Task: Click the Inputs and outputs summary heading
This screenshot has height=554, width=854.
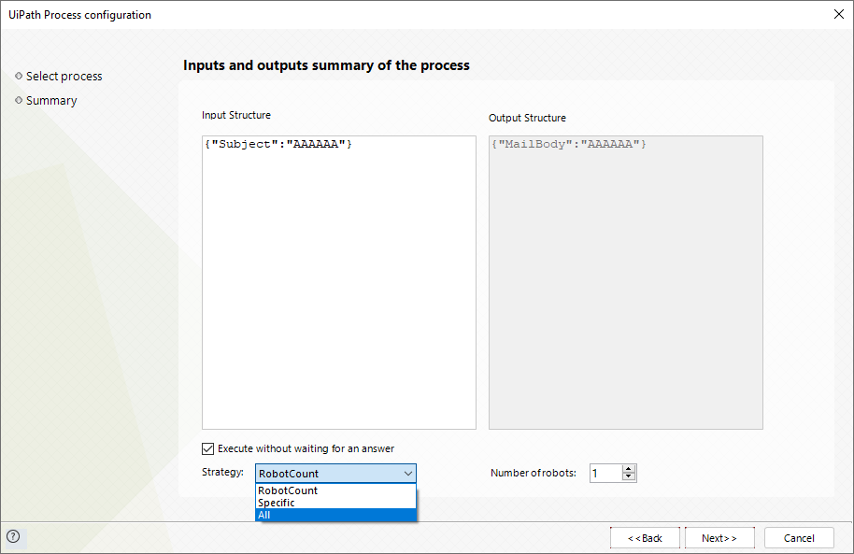Action: click(x=326, y=65)
